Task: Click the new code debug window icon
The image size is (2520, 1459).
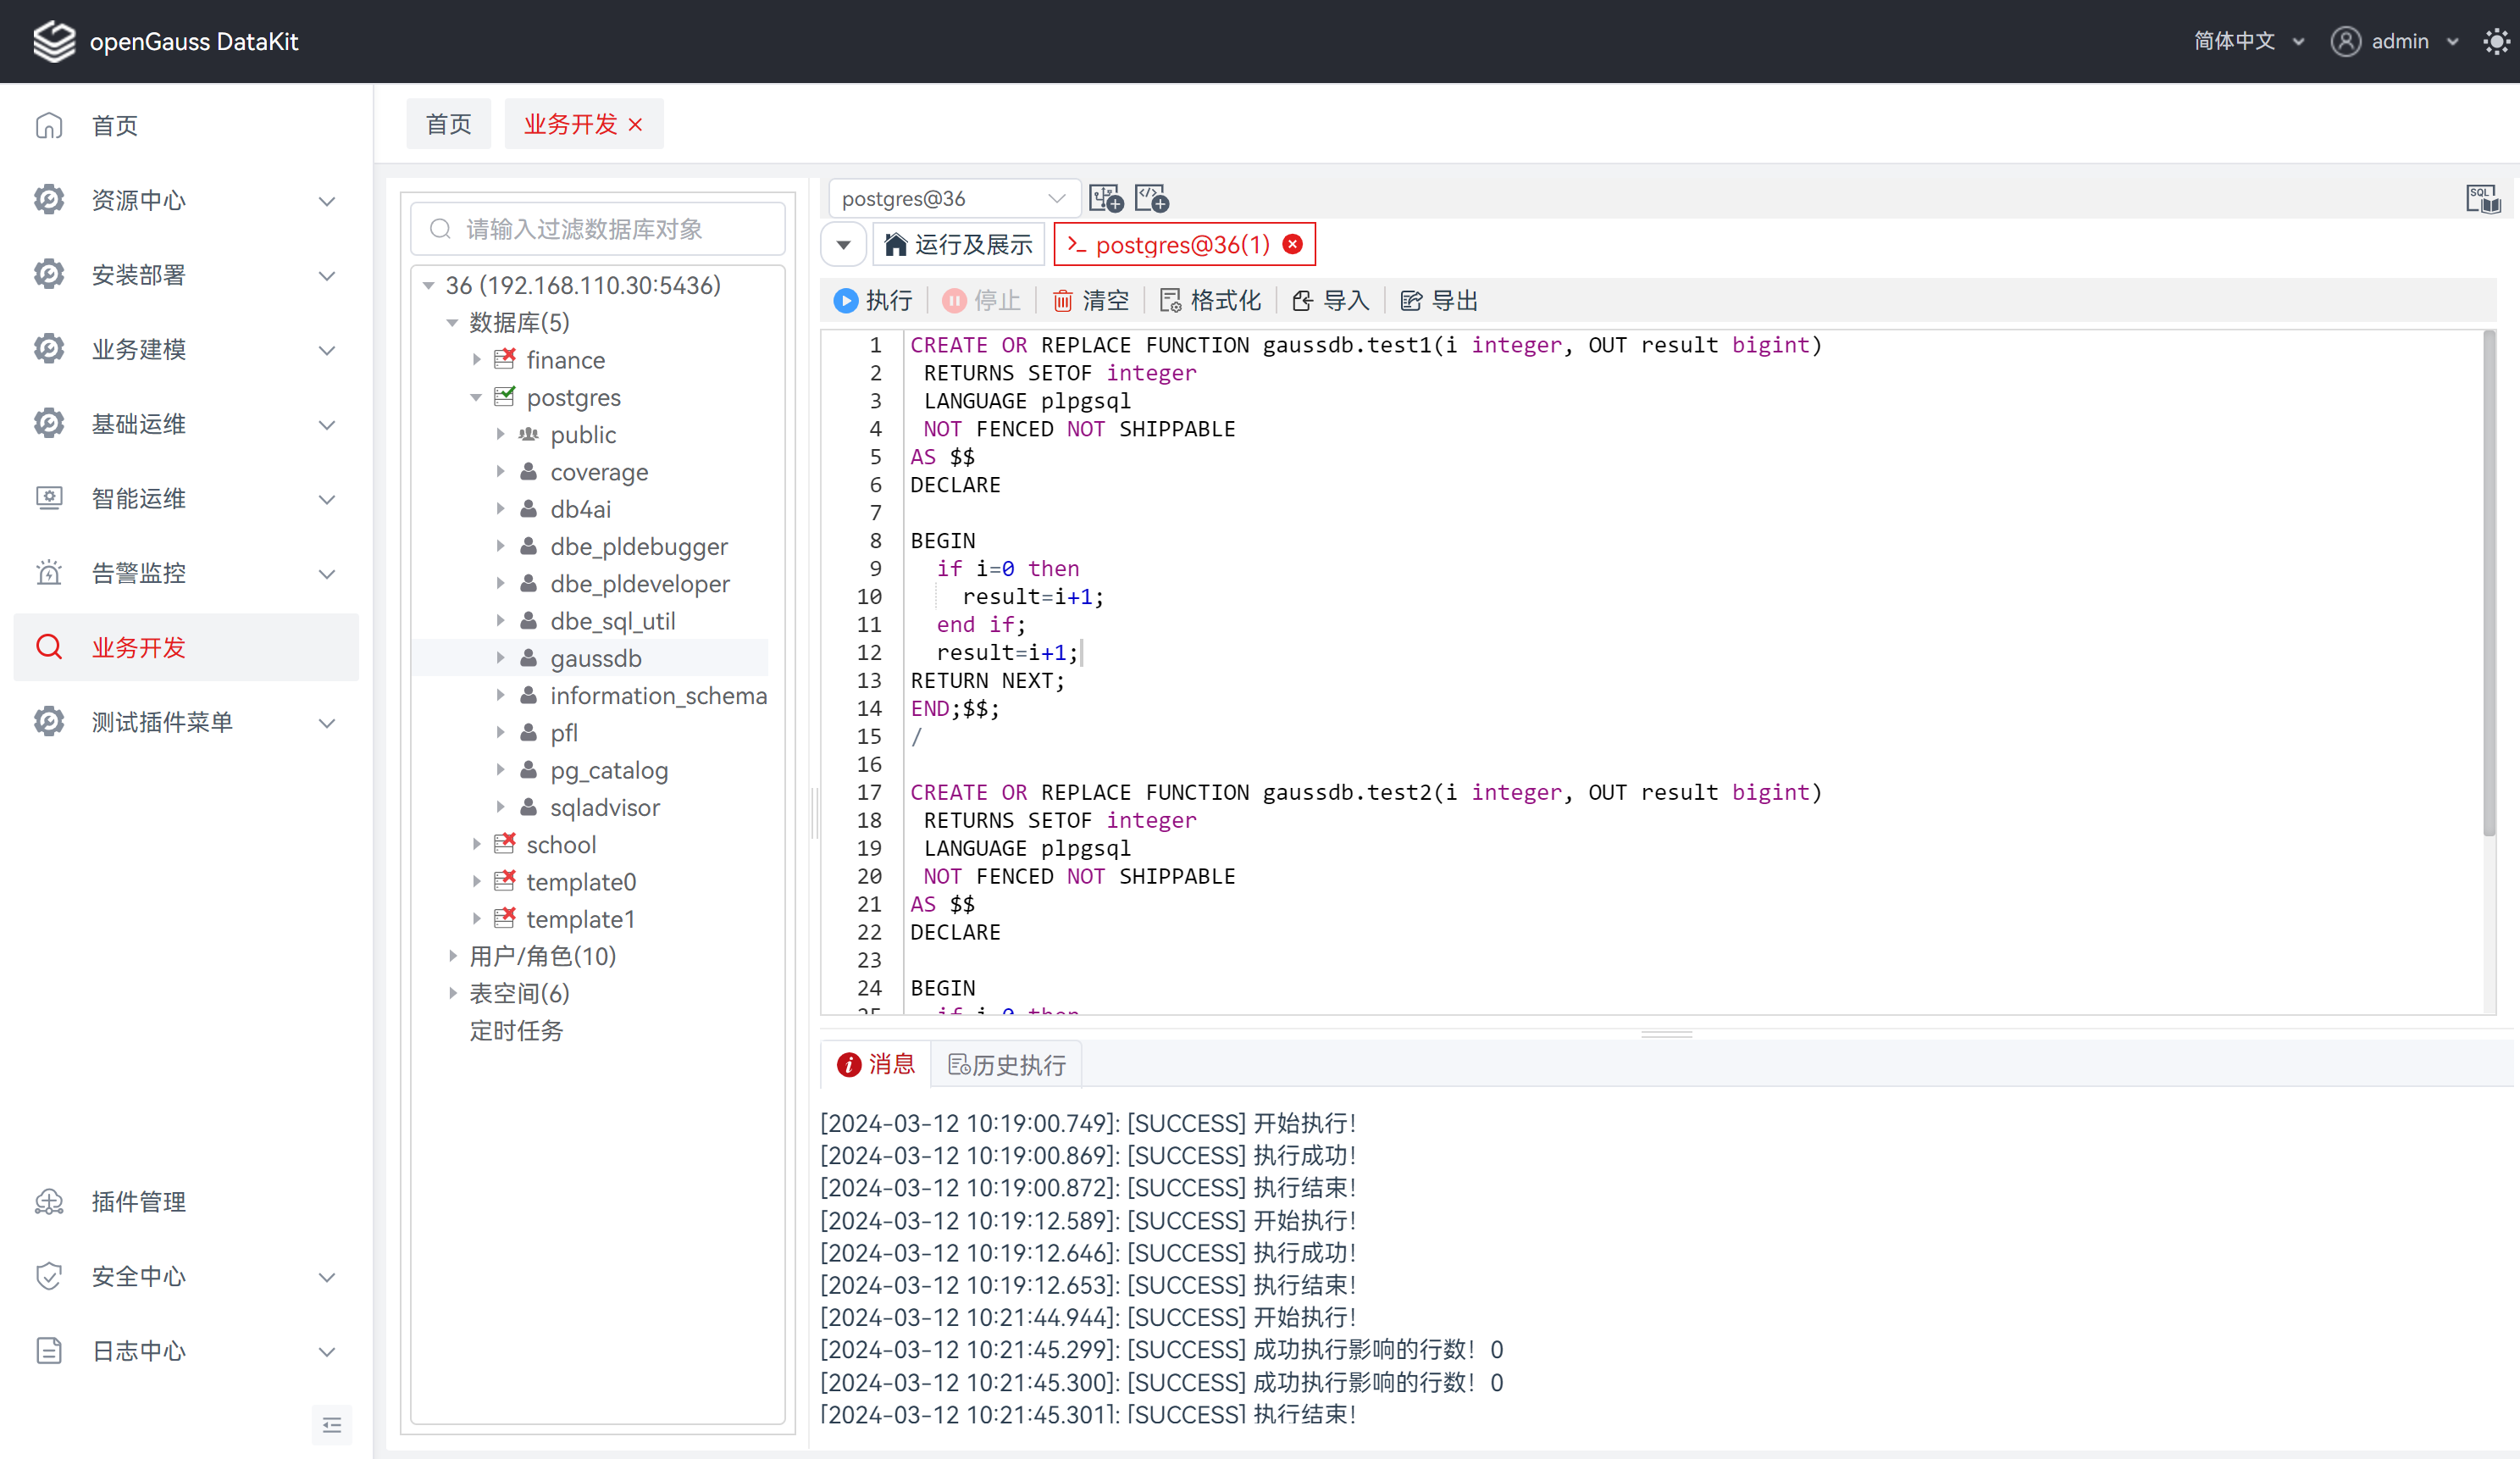Action: point(1152,199)
